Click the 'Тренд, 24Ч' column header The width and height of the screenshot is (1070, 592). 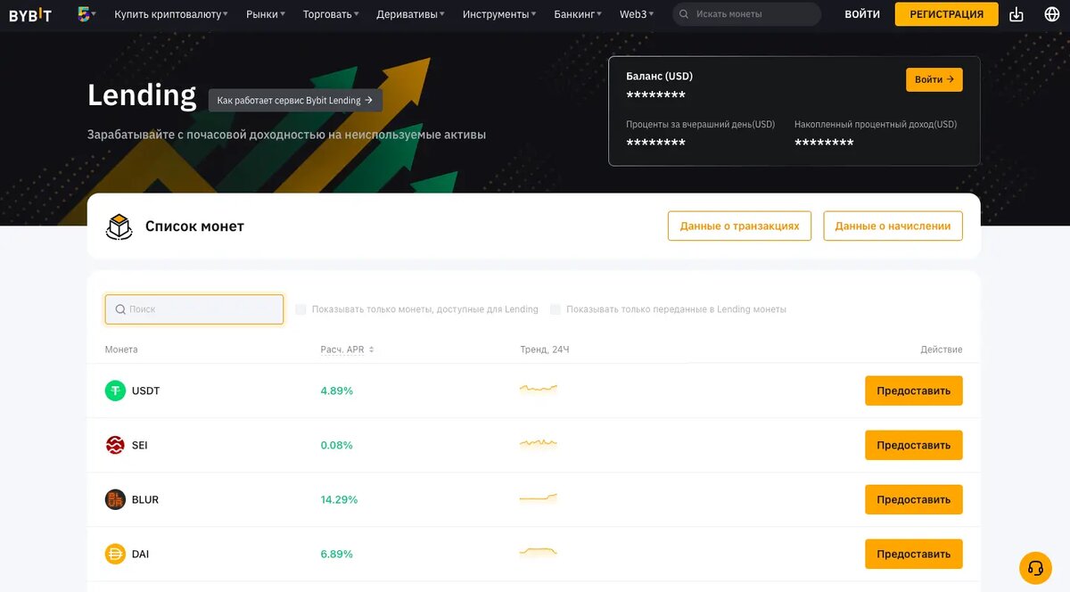pyautogui.click(x=545, y=349)
